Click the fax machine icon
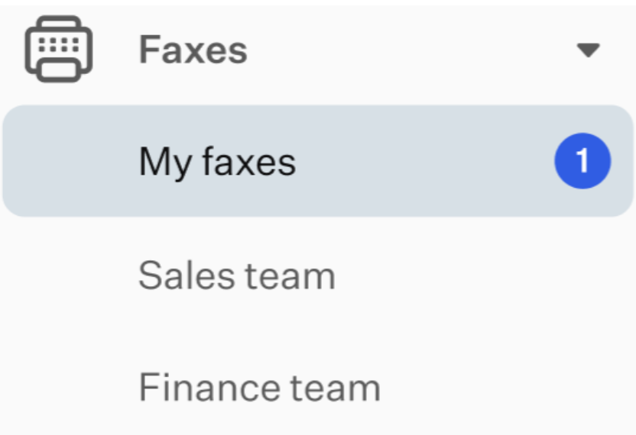The width and height of the screenshot is (636, 435). (59, 49)
